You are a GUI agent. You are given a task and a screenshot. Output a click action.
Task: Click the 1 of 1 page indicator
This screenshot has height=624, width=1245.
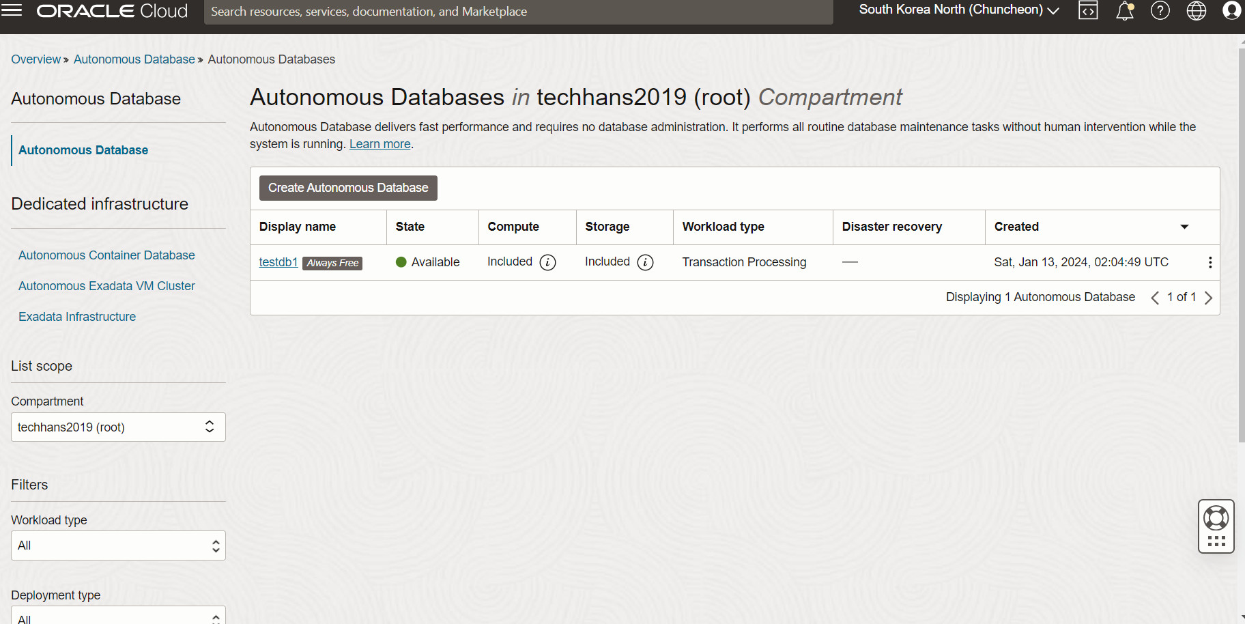[1182, 297]
